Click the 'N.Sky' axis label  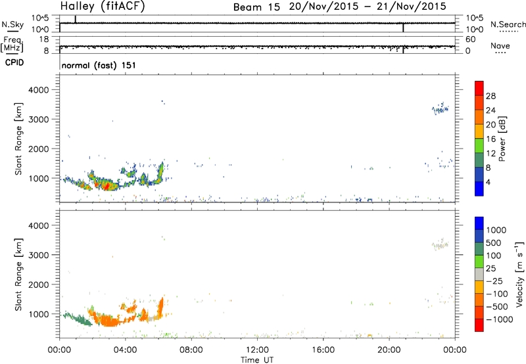12,24
